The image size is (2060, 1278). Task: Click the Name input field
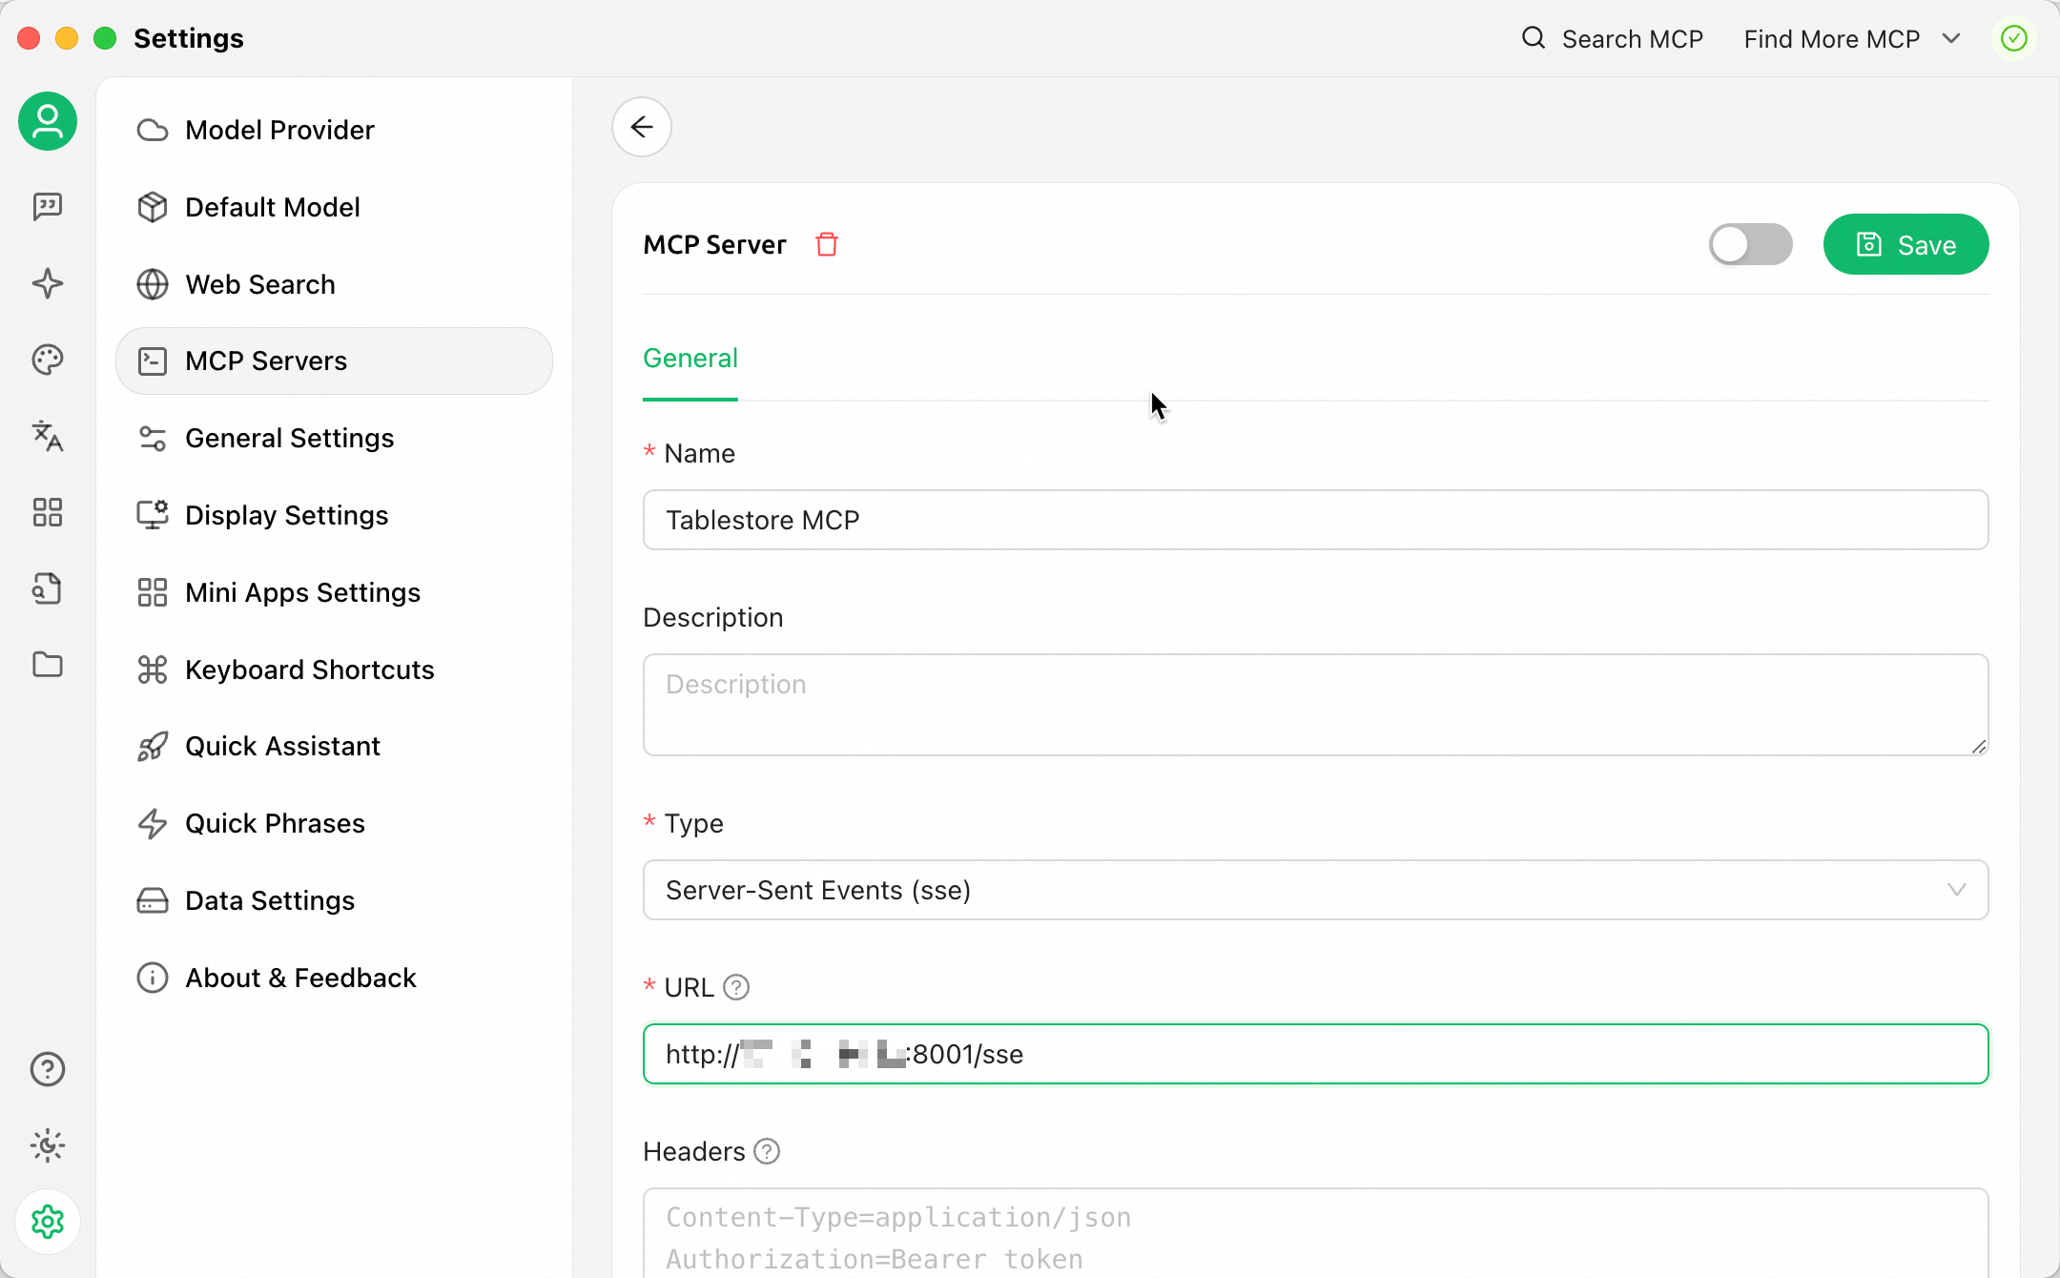coord(1315,520)
